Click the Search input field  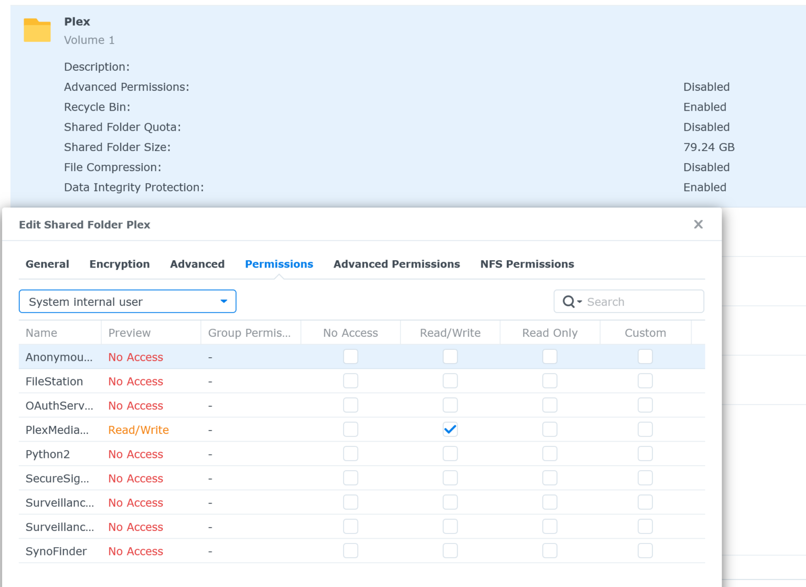coord(629,302)
